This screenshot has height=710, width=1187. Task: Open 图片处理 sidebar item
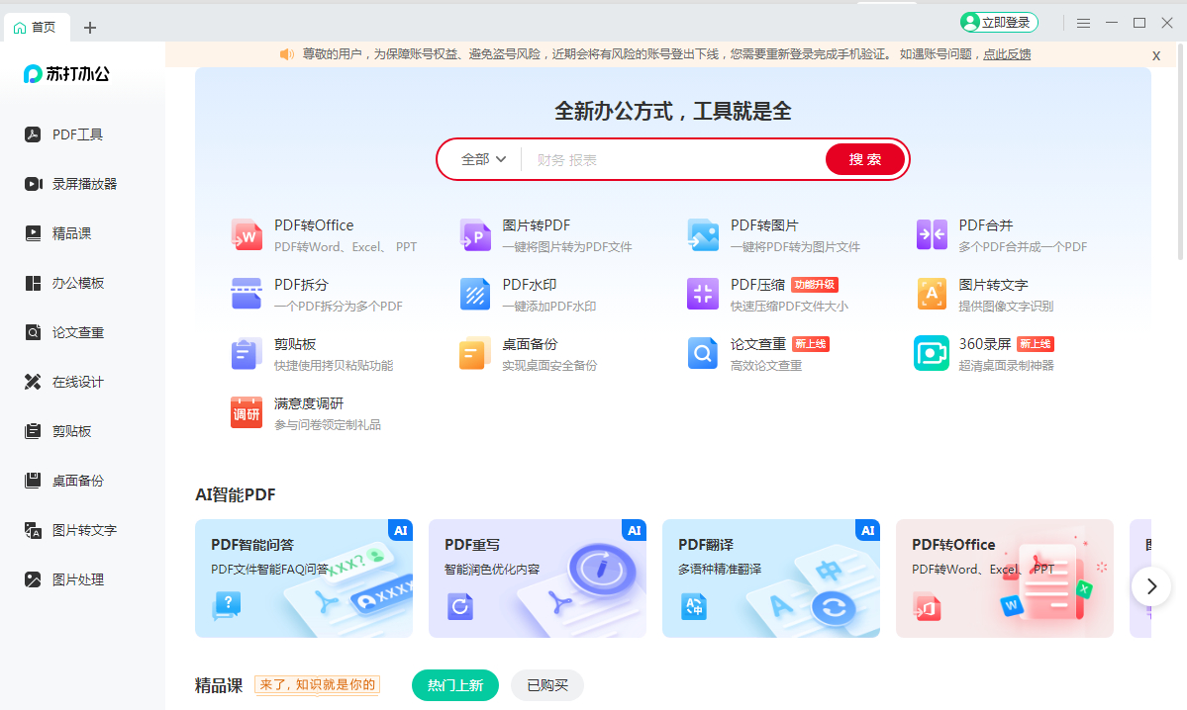click(64, 579)
